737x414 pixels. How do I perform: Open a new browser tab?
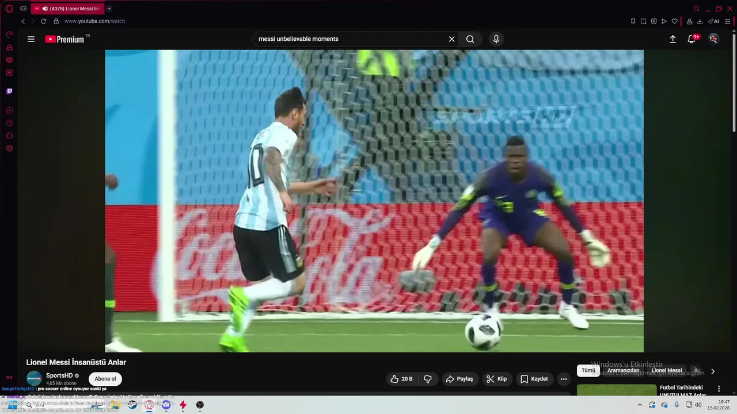(109, 9)
